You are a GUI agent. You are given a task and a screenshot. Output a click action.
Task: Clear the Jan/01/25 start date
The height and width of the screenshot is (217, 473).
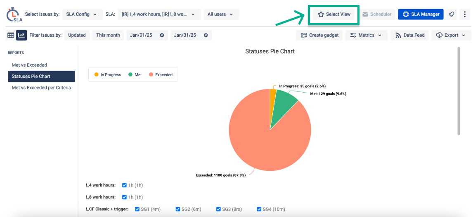(x=162, y=35)
